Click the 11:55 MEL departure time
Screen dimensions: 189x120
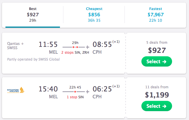pyautogui.click(x=48, y=47)
